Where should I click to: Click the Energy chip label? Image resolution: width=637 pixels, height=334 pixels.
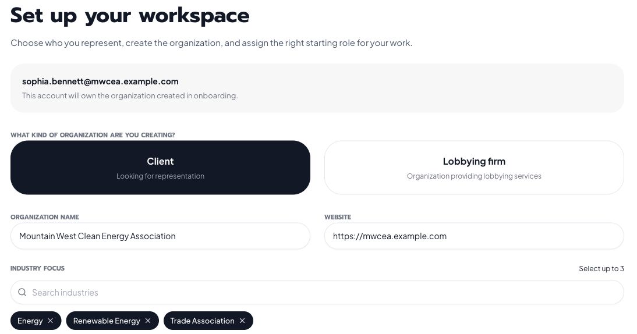click(x=30, y=321)
